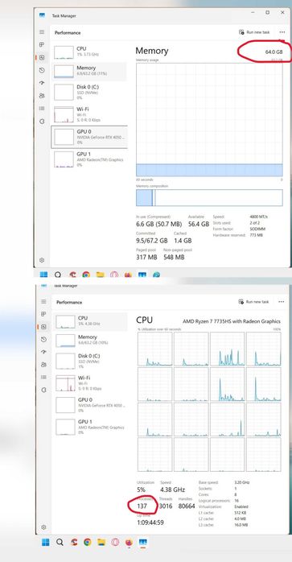Launch Google Chrome from lower taskbar
This screenshot has height=562, width=292.
(88, 542)
